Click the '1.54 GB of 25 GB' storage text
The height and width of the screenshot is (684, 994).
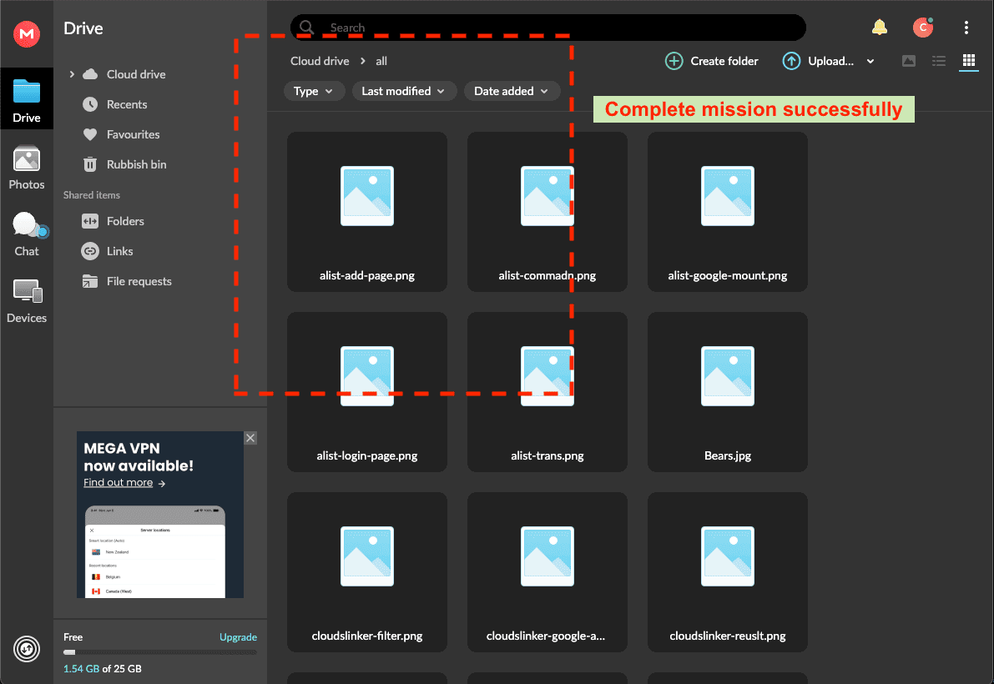coord(102,669)
